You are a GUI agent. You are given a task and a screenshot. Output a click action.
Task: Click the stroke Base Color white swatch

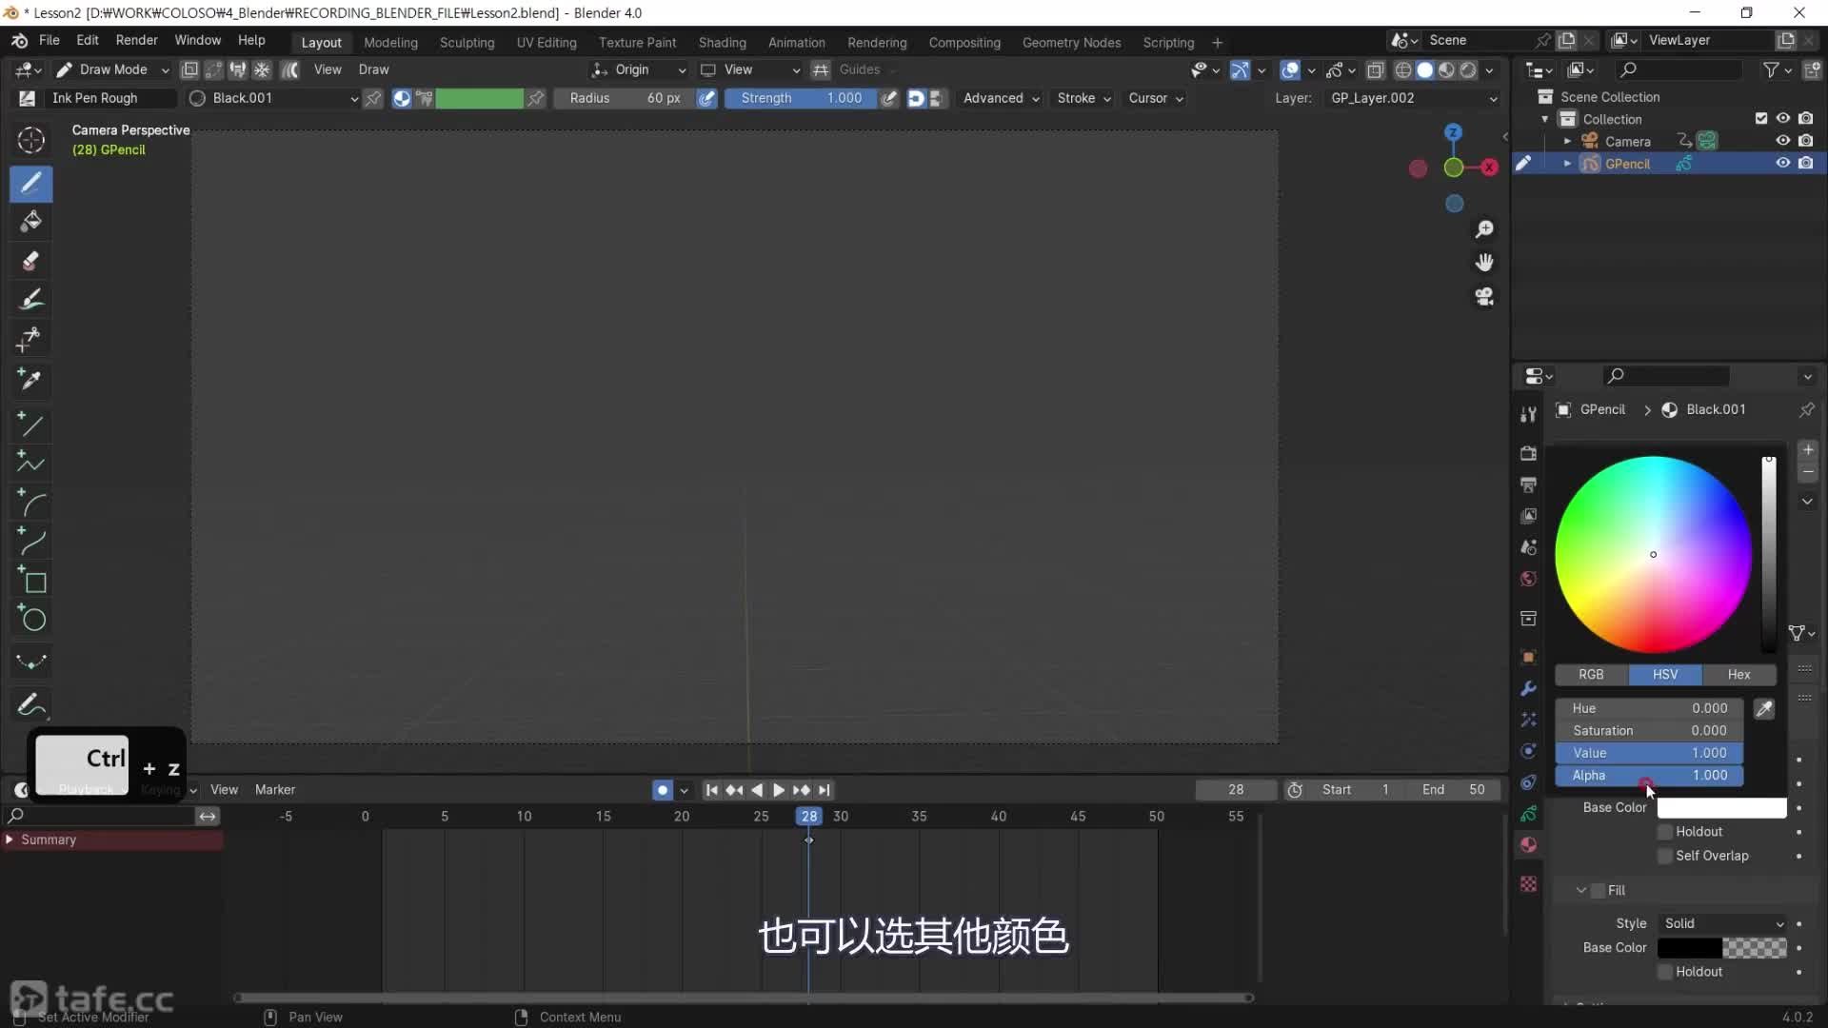pos(1721,807)
